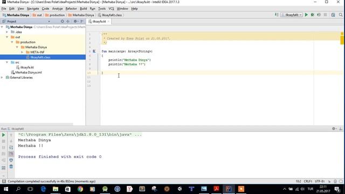Screen dimensions: 345x194
Task: Click the Run panel stop square
Action: click(x=4, y=141)
